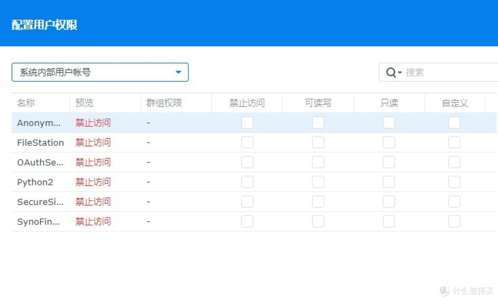Screen dimensions: 498x301
Task: Enable 禁止访问 checkbox for Anonymous user
Action: tap(247, 122)
